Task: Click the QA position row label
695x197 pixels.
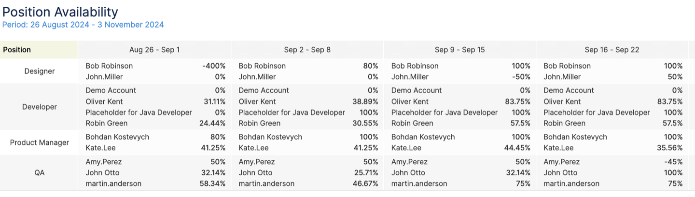Action: 40,172
